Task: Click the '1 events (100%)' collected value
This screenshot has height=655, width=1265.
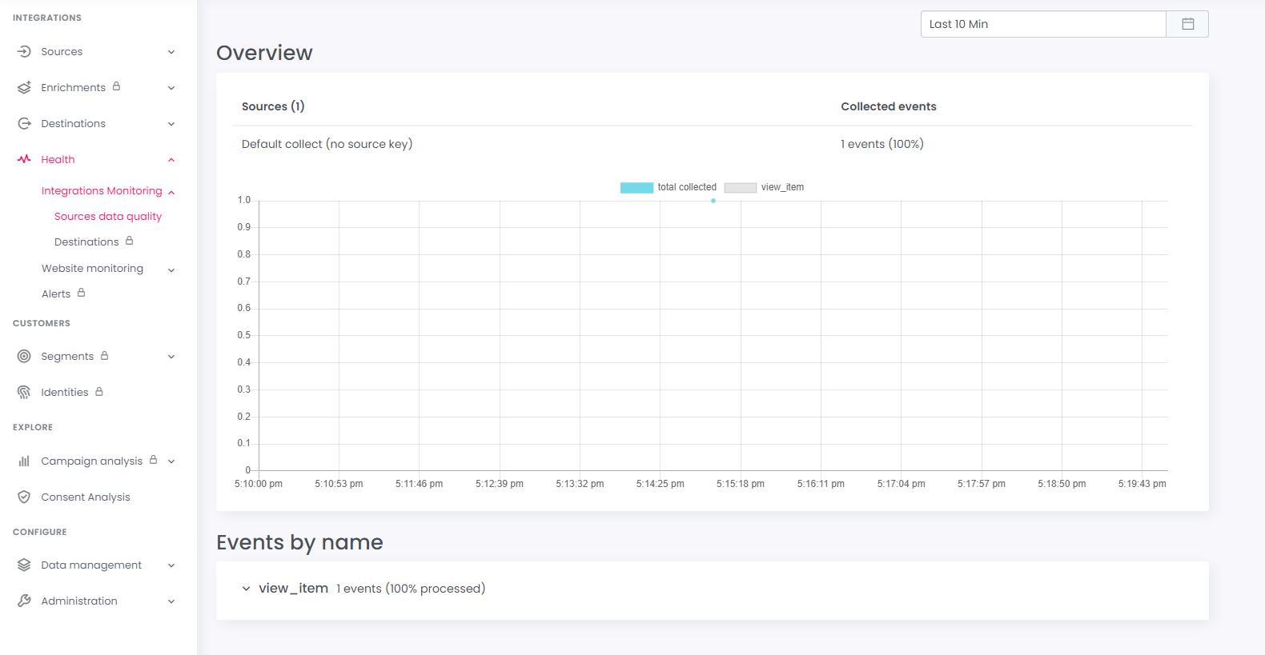Action: tap(881, 144)
